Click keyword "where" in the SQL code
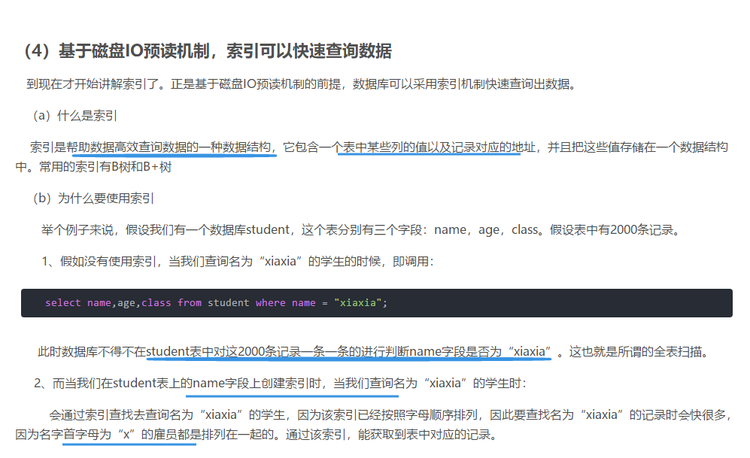 click(x=270, y=302)
